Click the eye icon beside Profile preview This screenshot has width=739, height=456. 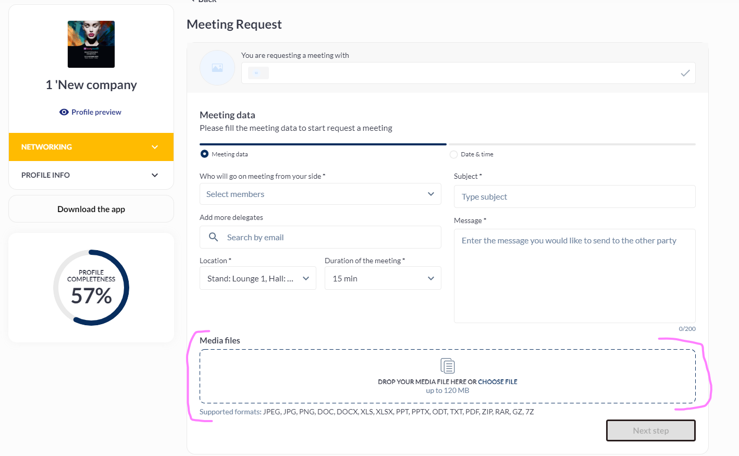[x=64, y=112]
